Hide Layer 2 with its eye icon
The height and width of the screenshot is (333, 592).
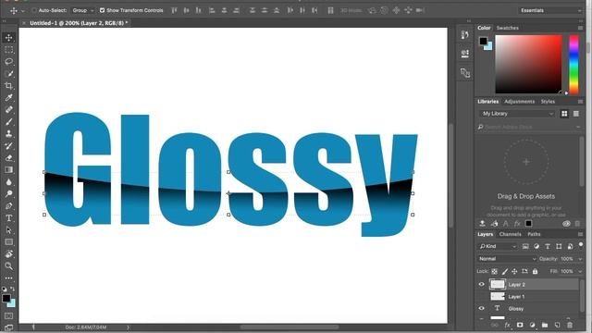click(x=481, y=285)
